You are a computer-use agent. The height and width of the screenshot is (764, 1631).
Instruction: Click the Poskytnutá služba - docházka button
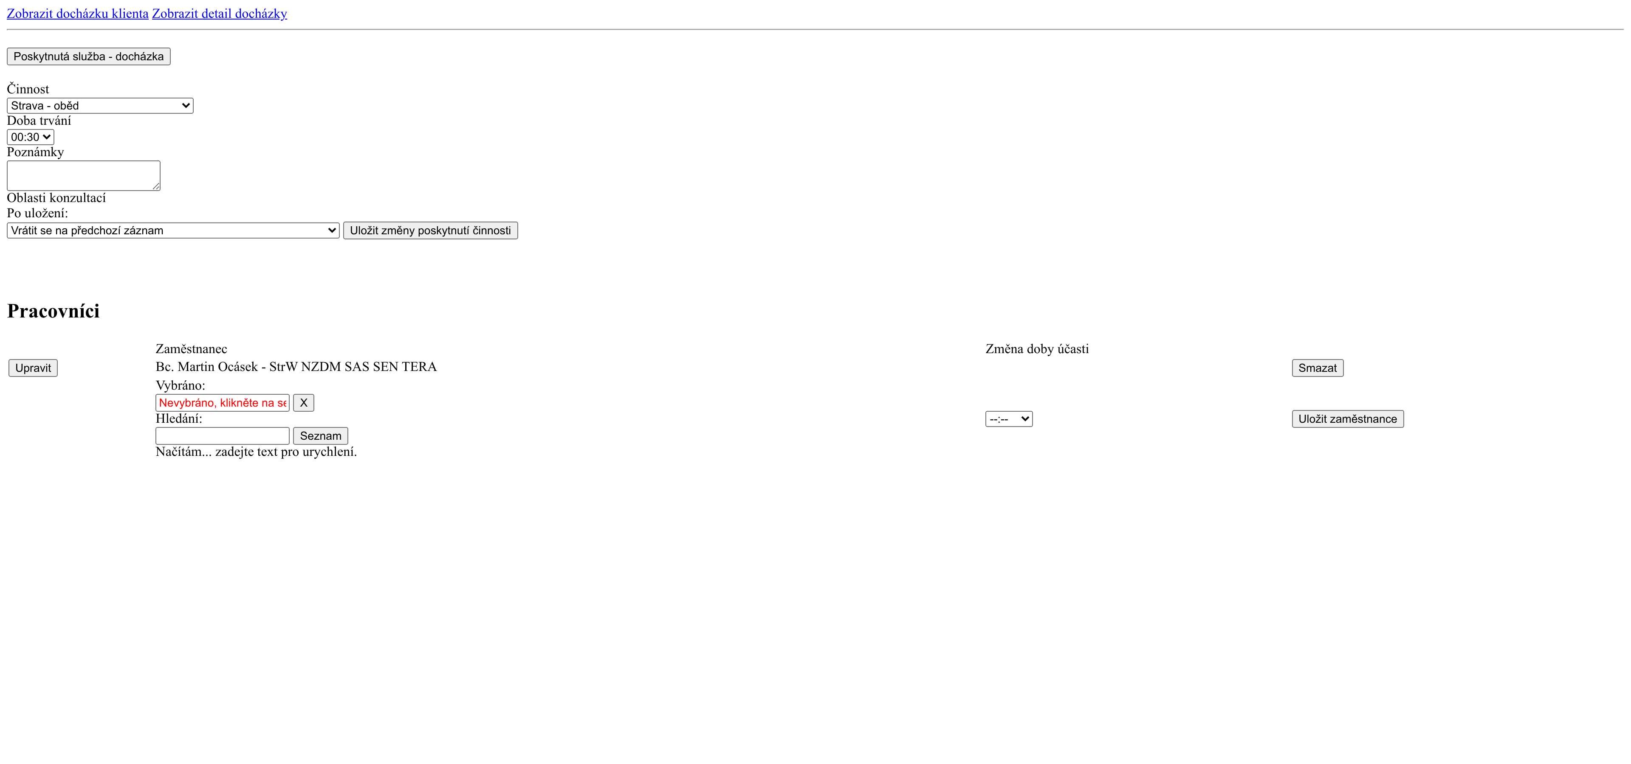(89, 56)
